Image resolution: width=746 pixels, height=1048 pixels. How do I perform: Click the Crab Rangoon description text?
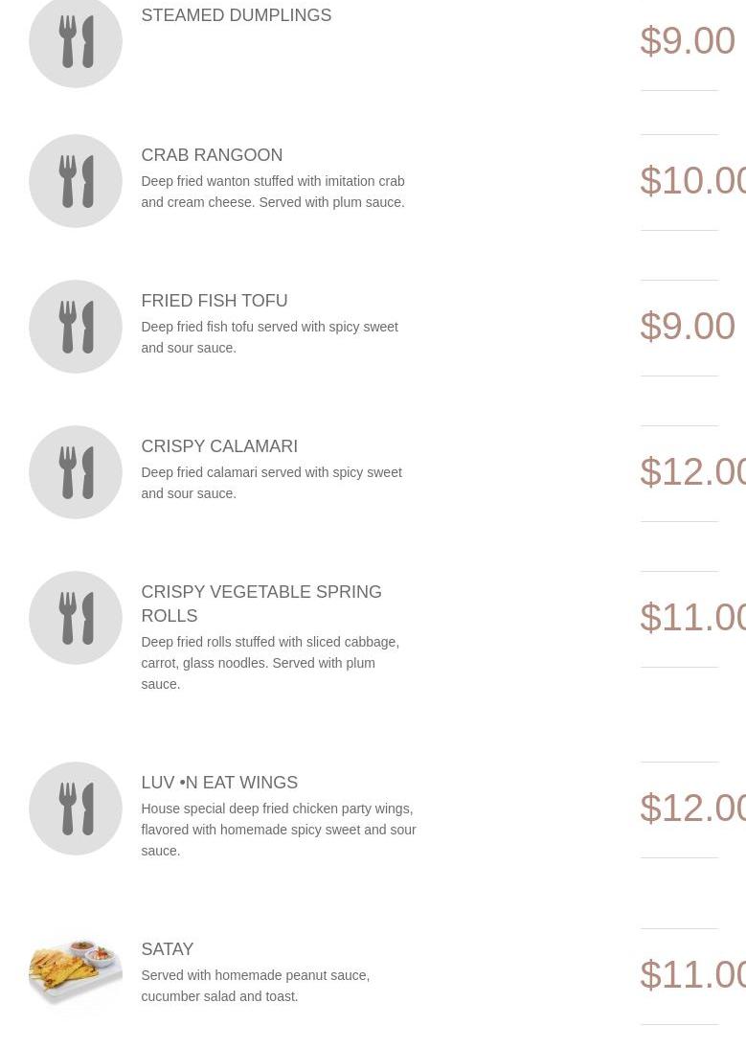pos(273,192)
